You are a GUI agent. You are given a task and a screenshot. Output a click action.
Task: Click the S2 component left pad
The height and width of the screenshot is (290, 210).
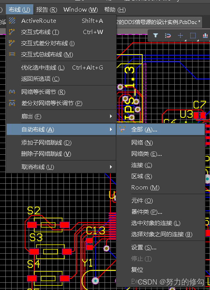pyautogui.click(x=32, y=225)
